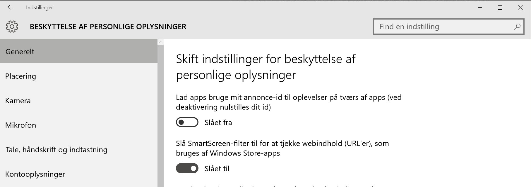The image size is (531, 187).
Task: Click the 'Find en indstilling' search box
Action: point(424,26)
